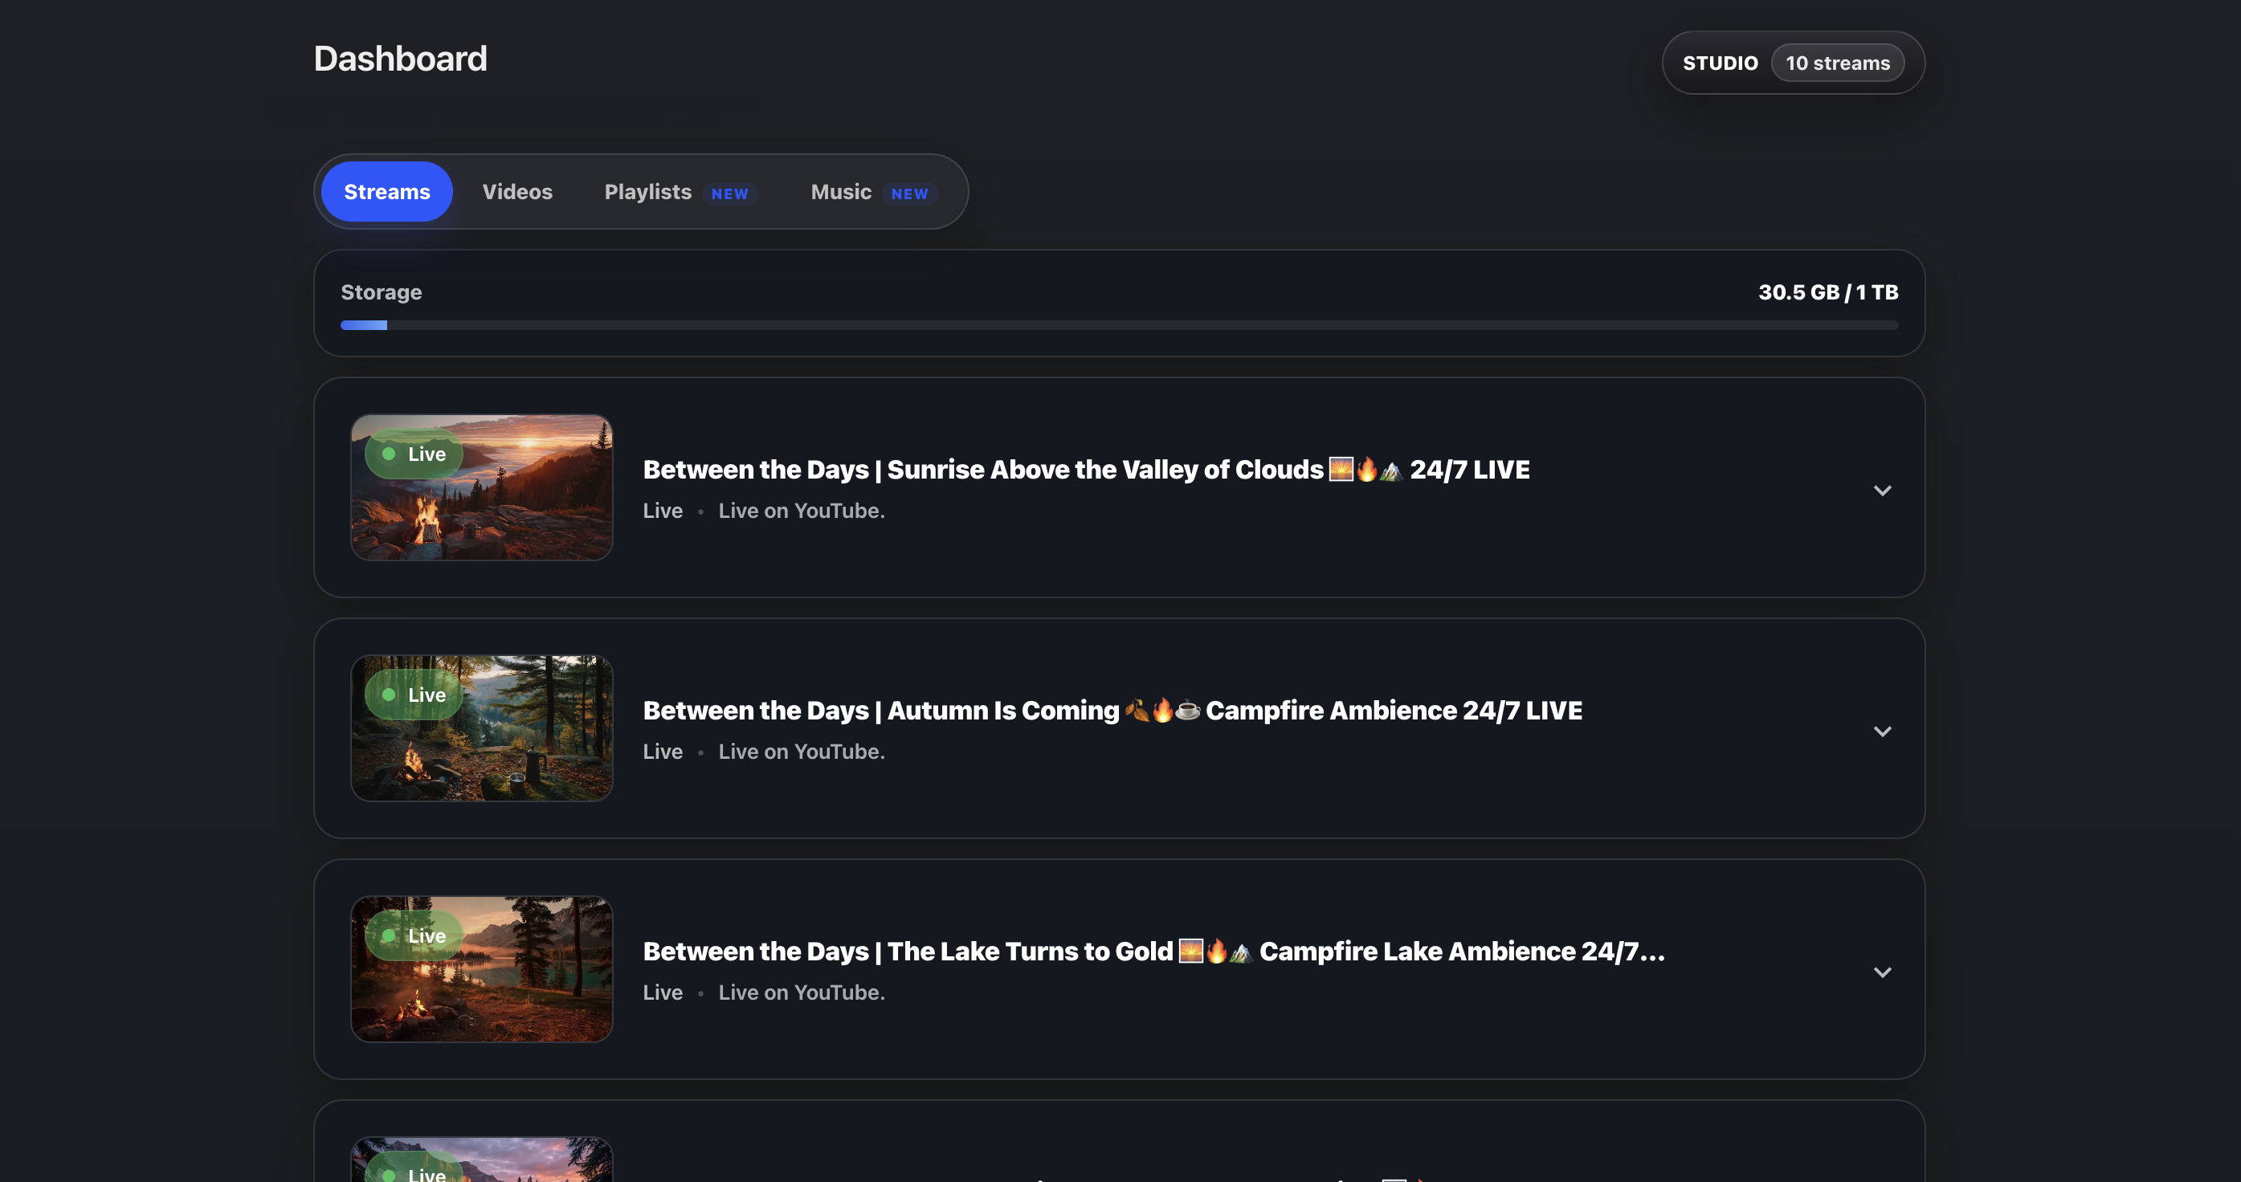Expand the Autumn Is Coming stream
Image resolution: width=2241 pixels, height=1182 pixels.
pos(1882,732)
